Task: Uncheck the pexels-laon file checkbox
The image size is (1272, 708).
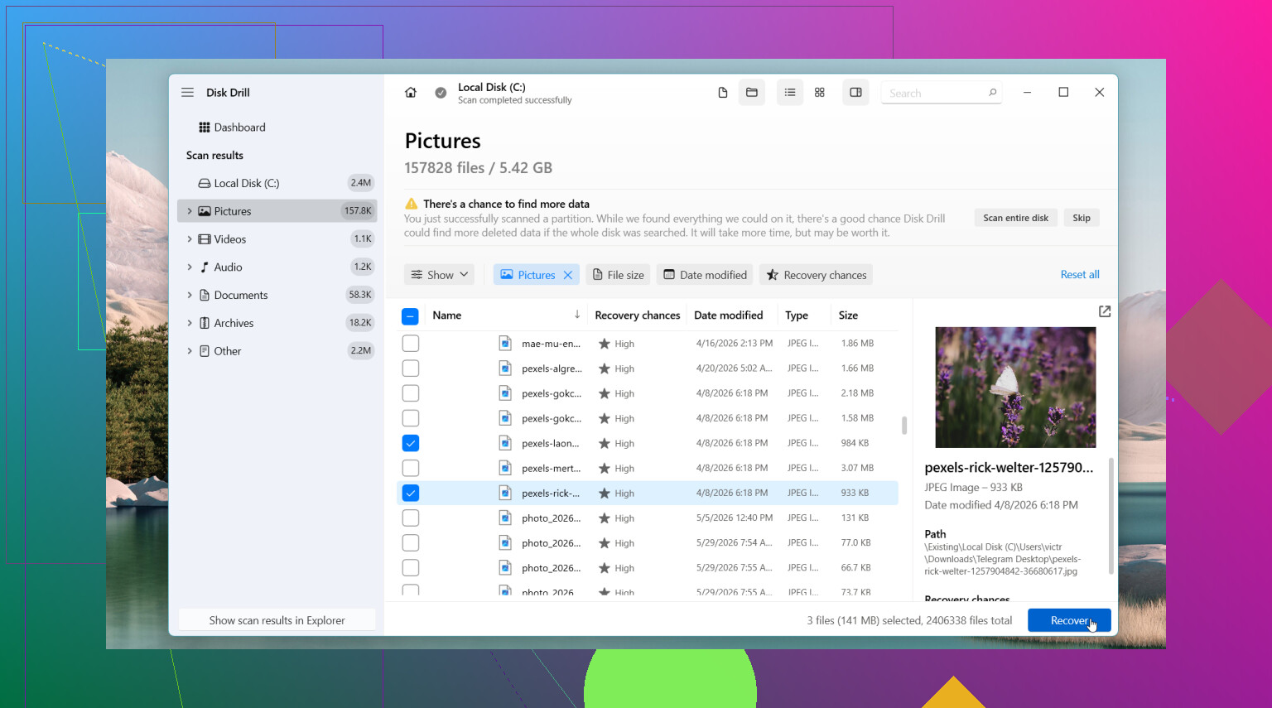Action: point(410,443)
